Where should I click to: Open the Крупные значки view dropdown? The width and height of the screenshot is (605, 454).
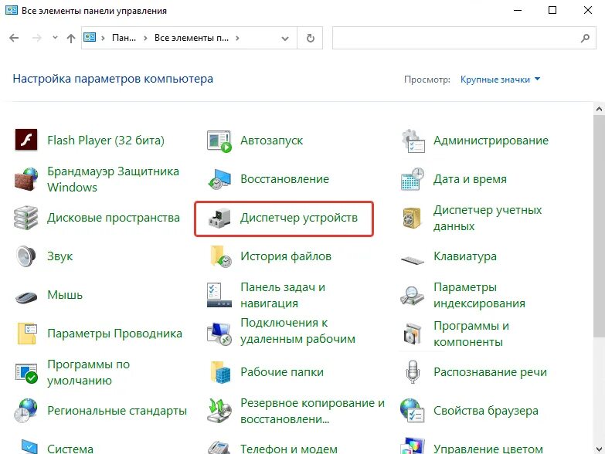(500, 80)
